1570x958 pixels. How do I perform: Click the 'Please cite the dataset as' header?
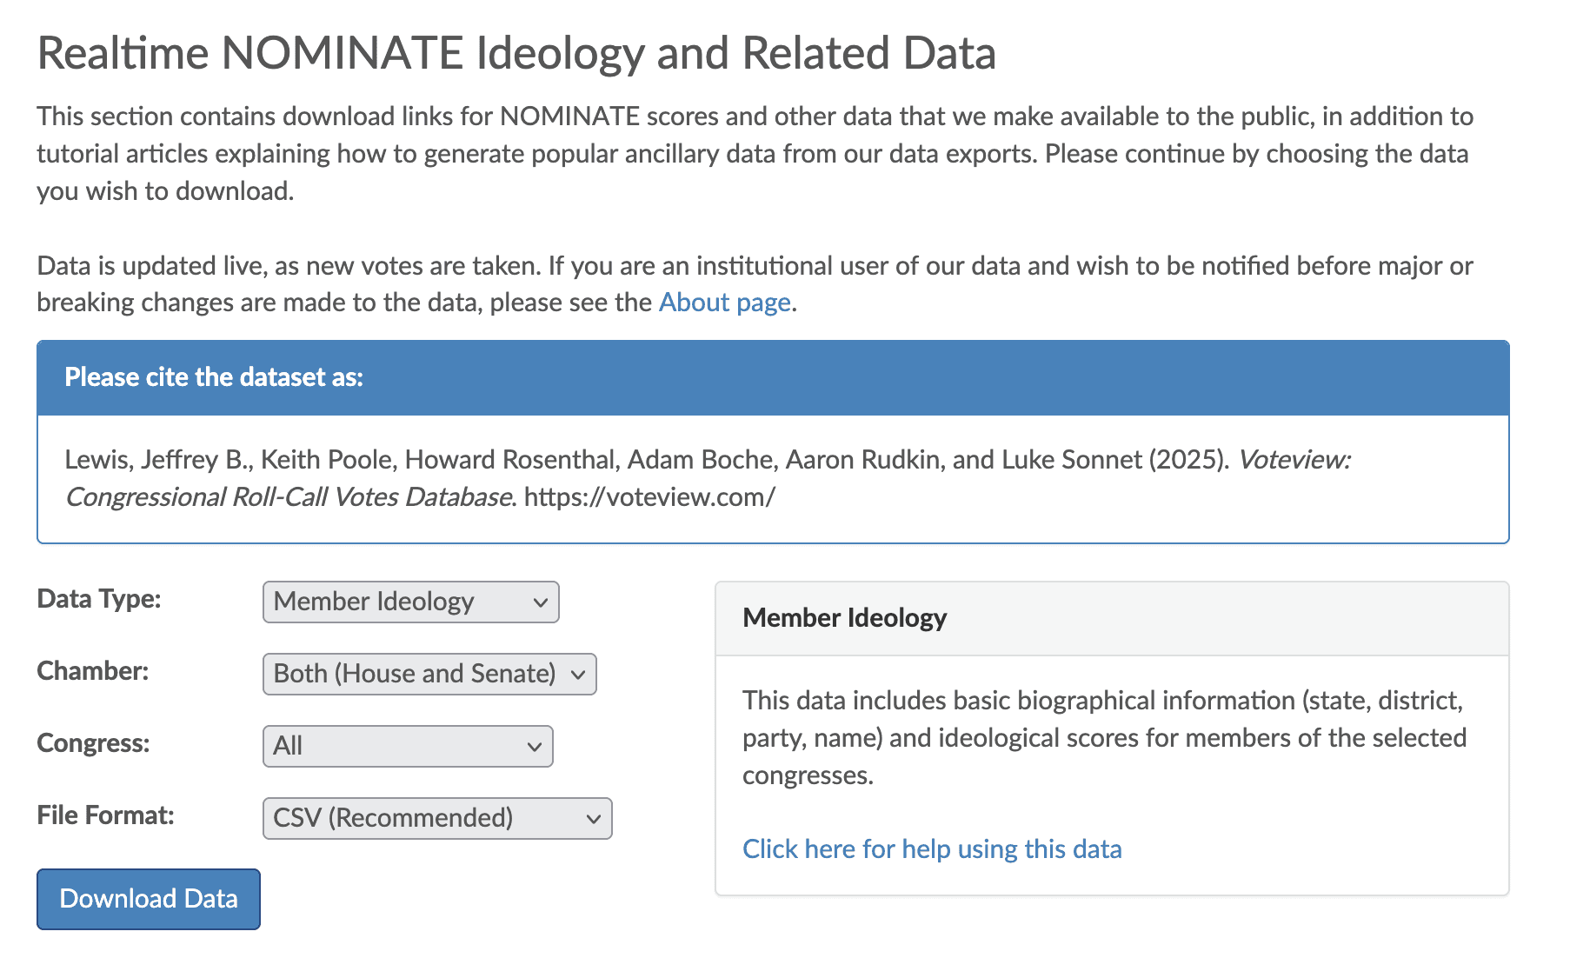[214, 377]
